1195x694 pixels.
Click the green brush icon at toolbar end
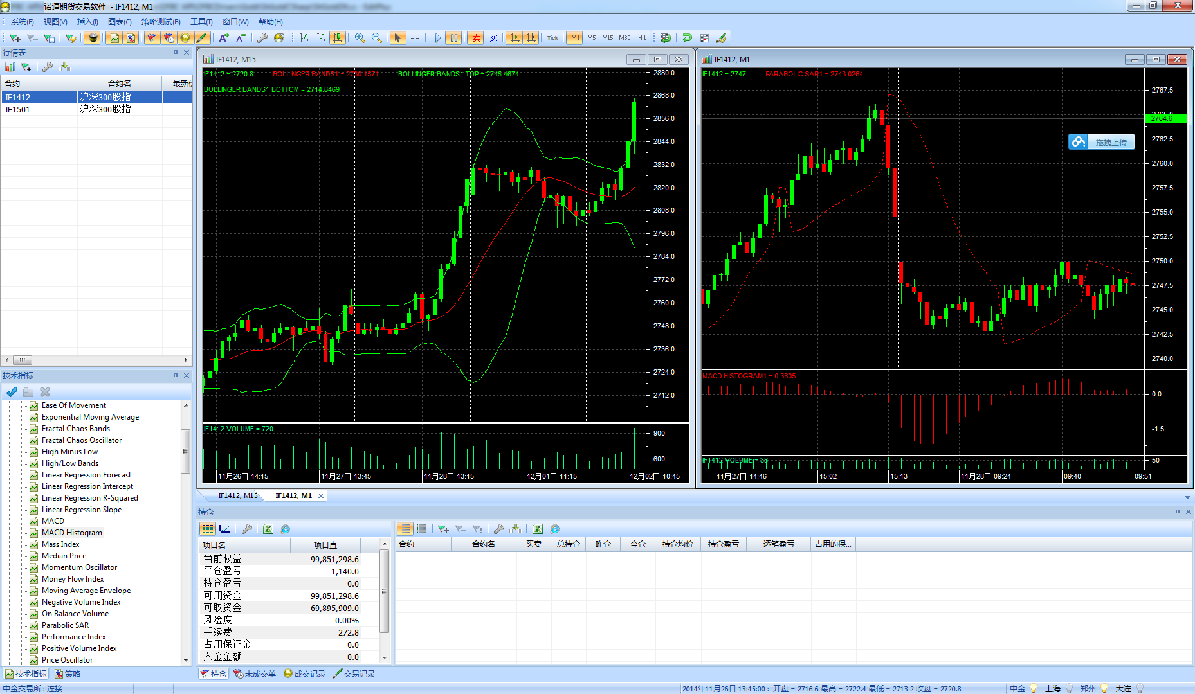[721, 38]
